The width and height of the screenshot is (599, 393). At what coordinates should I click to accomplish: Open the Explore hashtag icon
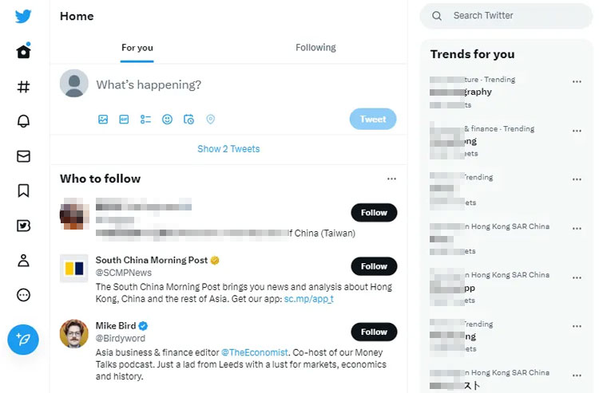click(x=23, y=87)
